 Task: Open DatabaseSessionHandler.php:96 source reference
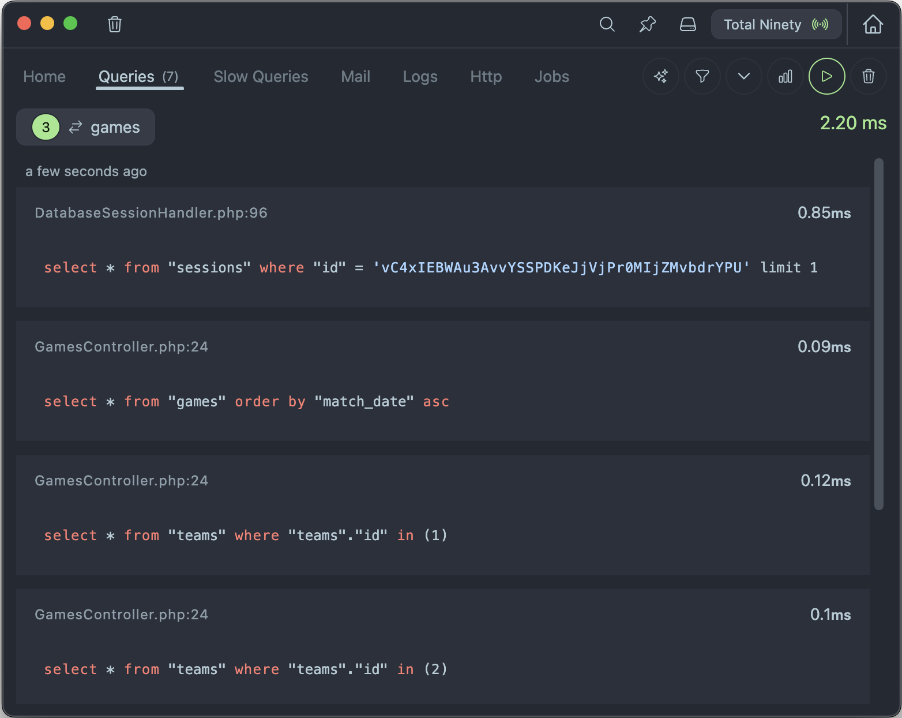[x=151, y=212]
